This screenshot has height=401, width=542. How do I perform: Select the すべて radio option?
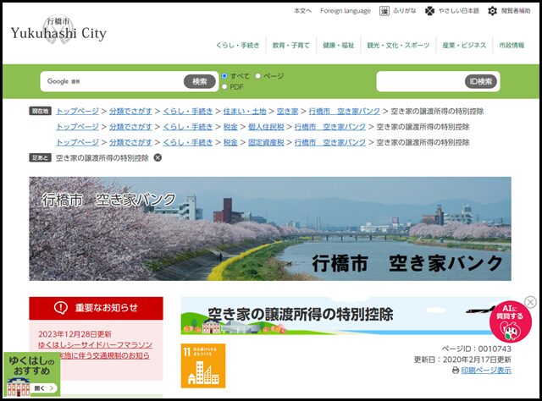click(x=224, y=76)
